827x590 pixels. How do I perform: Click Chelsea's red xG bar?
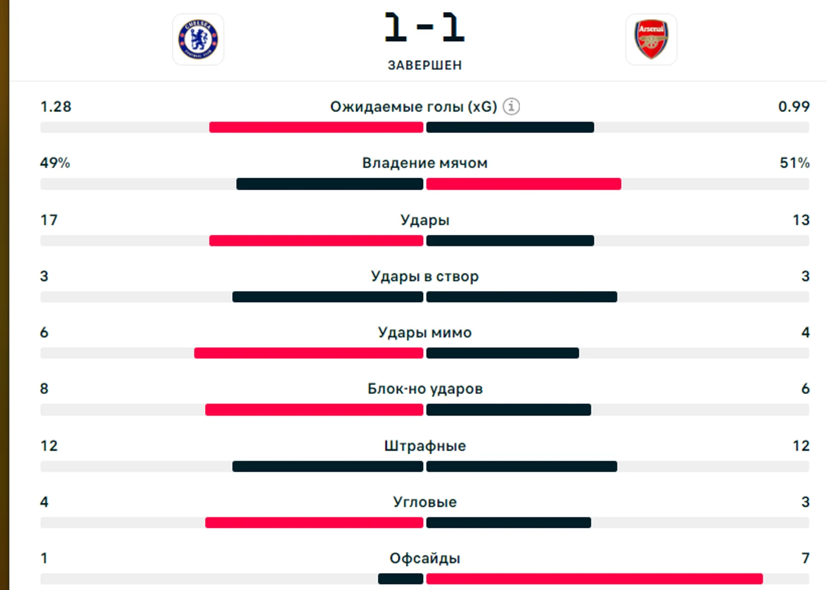click(x=316, y=127)
